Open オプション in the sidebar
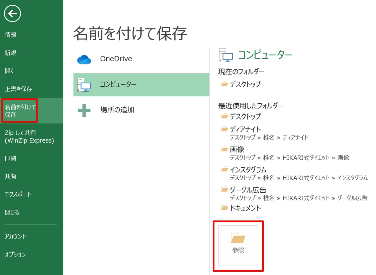This screenshot has width=376, height=275. (15, 254)
